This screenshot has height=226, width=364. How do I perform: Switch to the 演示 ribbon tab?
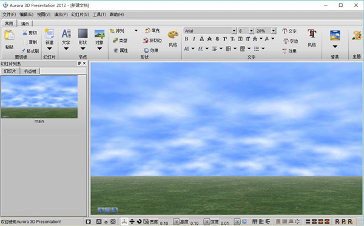point(25,24)
